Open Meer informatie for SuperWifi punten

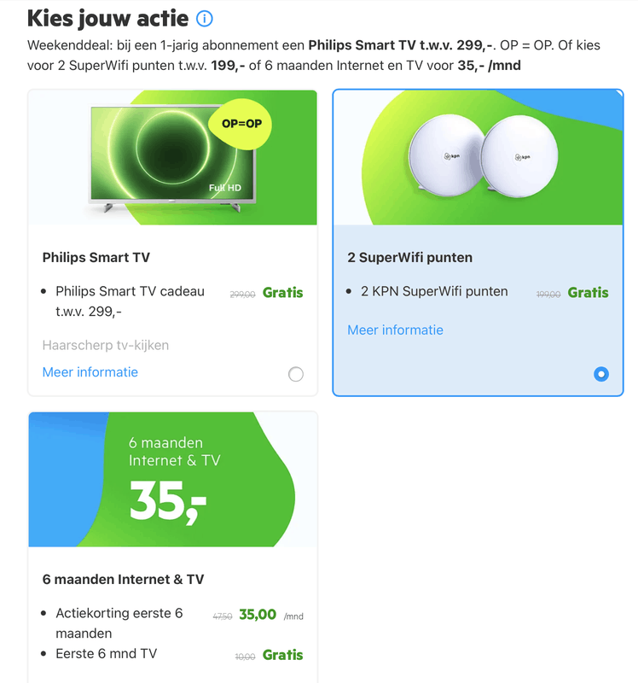pos(395,330)
